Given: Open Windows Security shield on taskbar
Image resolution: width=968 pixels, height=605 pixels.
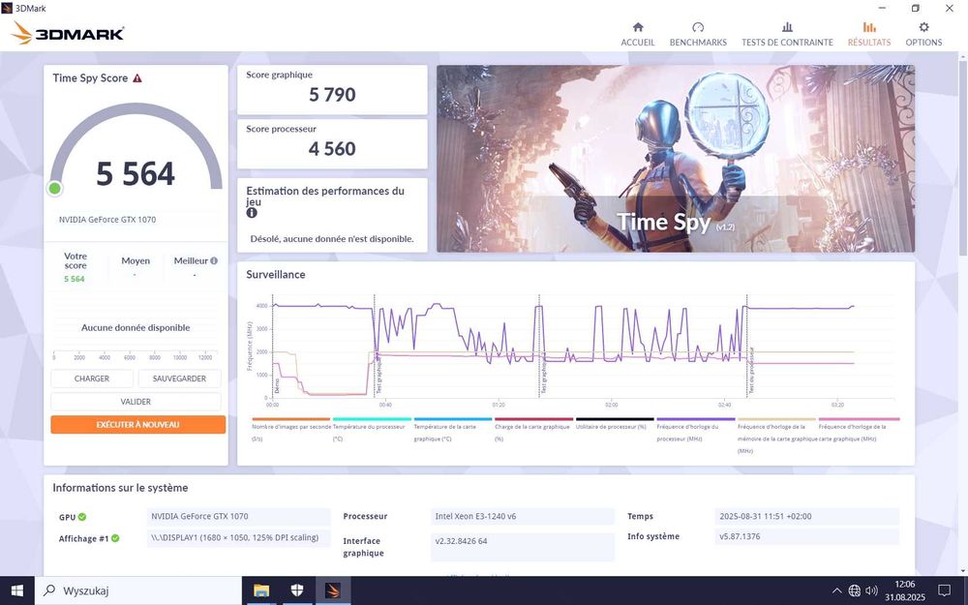Looking at the screenshot, I should coord(297,590).
